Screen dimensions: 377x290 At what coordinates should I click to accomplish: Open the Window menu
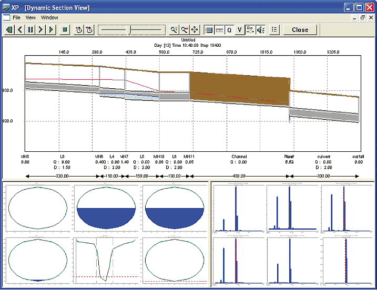coord(49,17)
